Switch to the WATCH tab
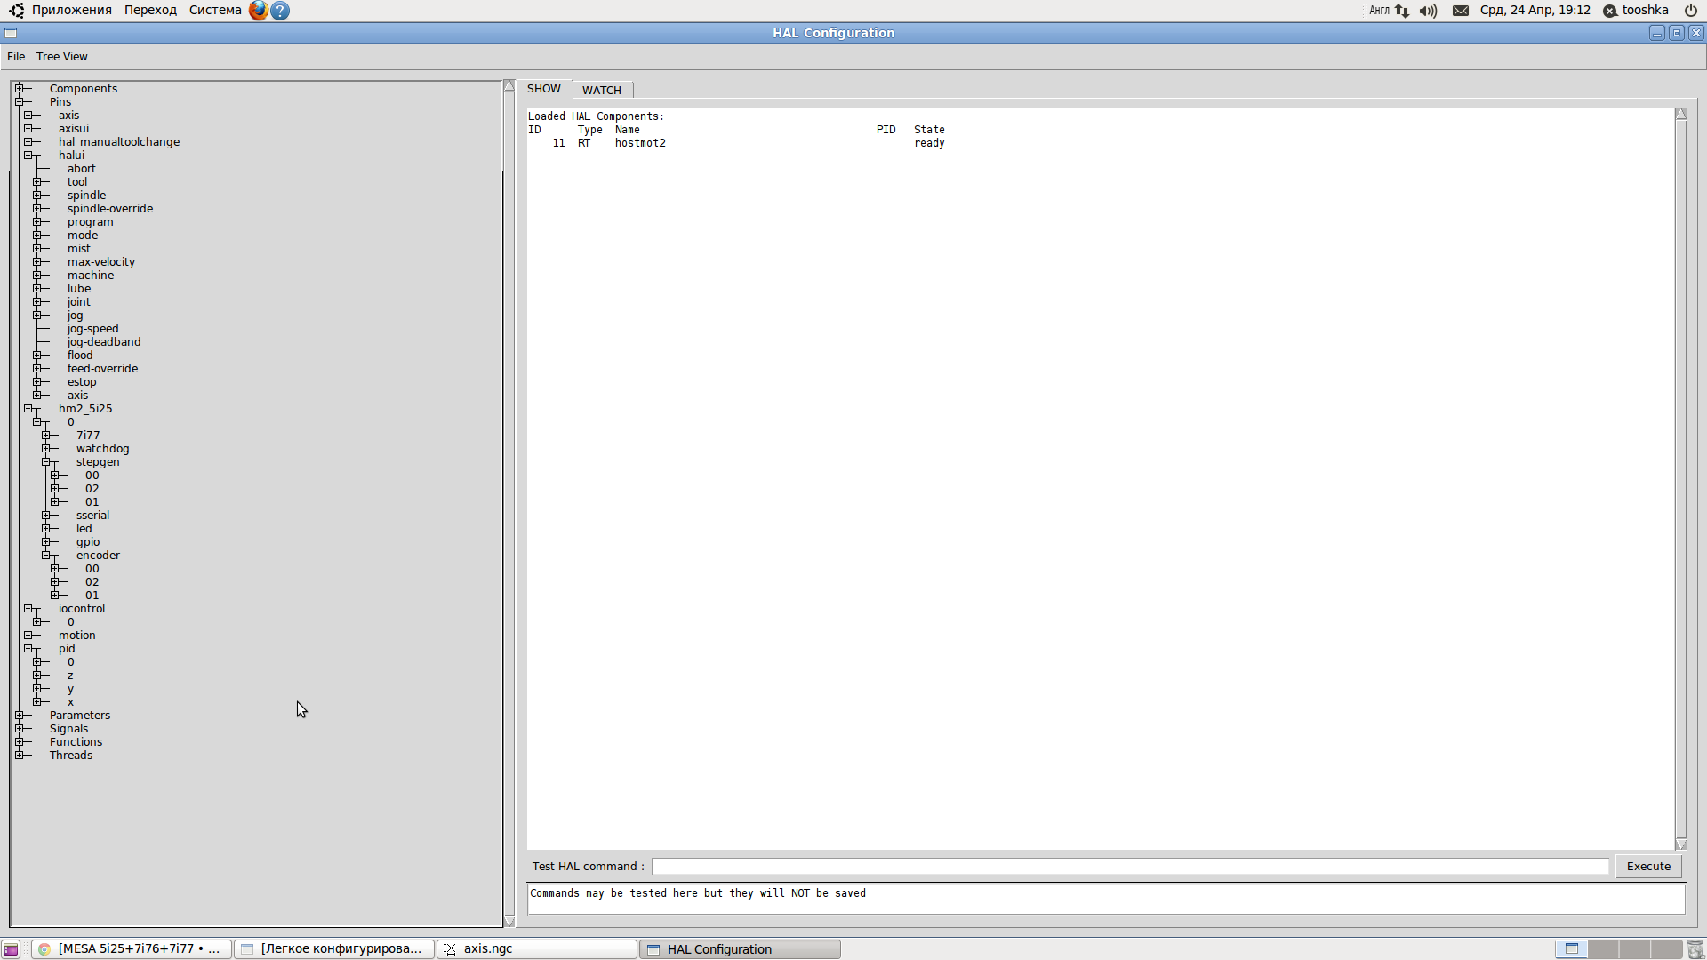Viewport: 1707px width, 960px height. [x=601, y=90]
